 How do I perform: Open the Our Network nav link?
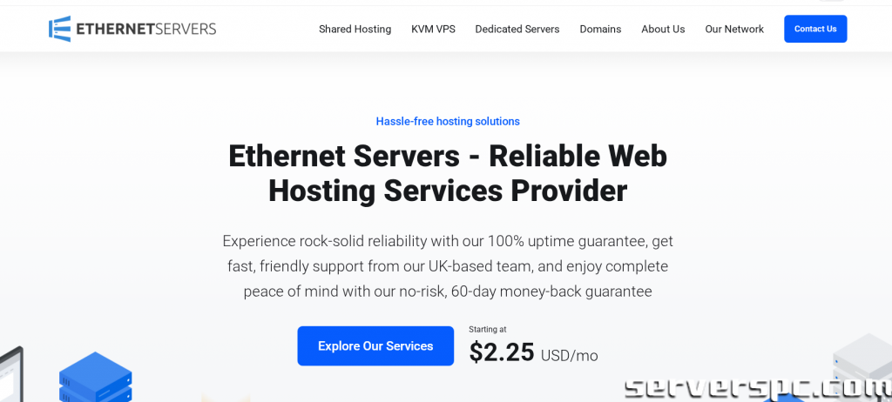pos(734,29)
